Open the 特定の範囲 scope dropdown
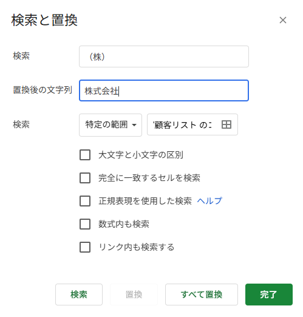Image resolution: width=303 pixels, height=317 pixels. pyautogui.click(x=111, y=125)
